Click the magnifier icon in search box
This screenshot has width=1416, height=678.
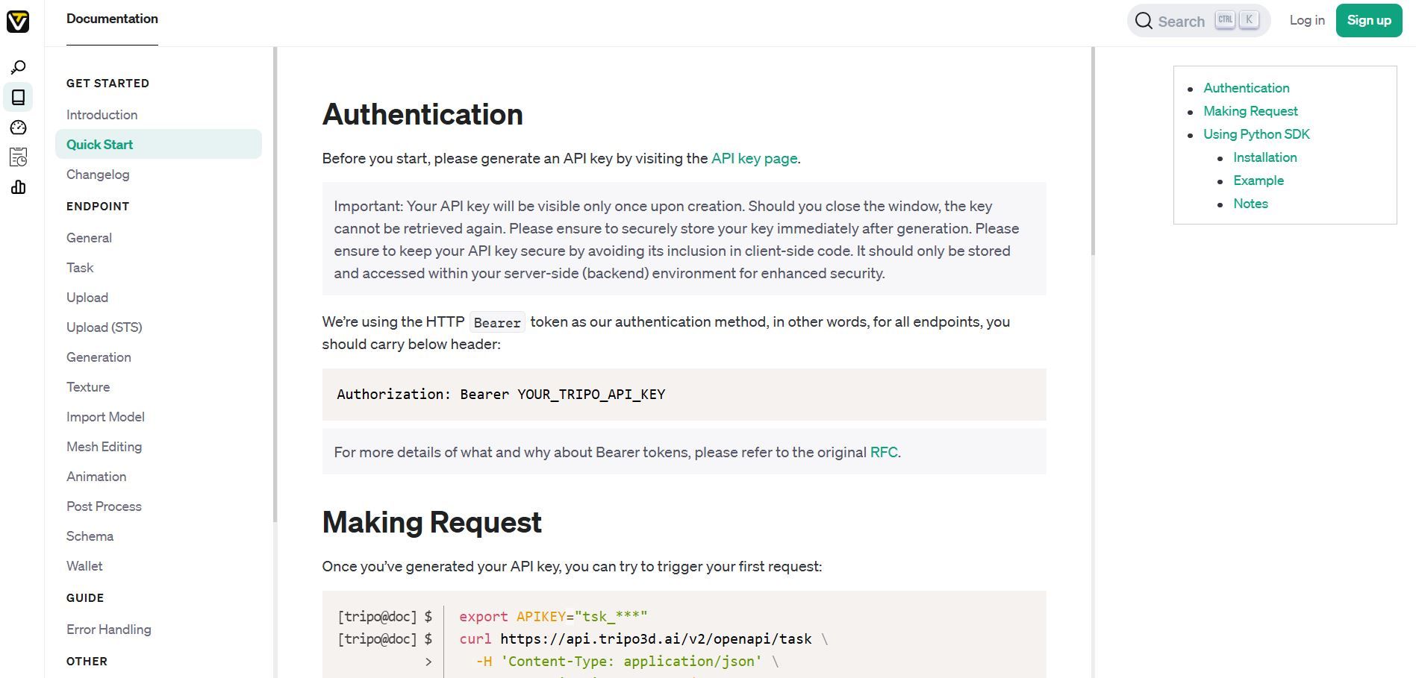[x=1143, y=21]
